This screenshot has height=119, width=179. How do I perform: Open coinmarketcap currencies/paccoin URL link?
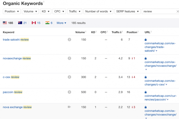[x=160, y=98]
